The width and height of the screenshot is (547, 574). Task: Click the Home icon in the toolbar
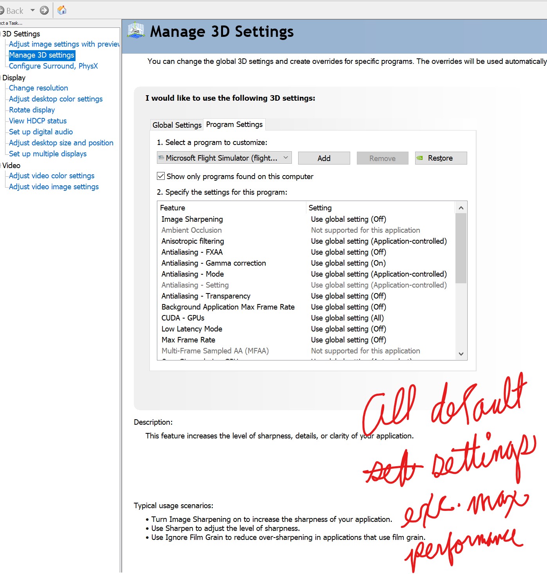point(62,10)
